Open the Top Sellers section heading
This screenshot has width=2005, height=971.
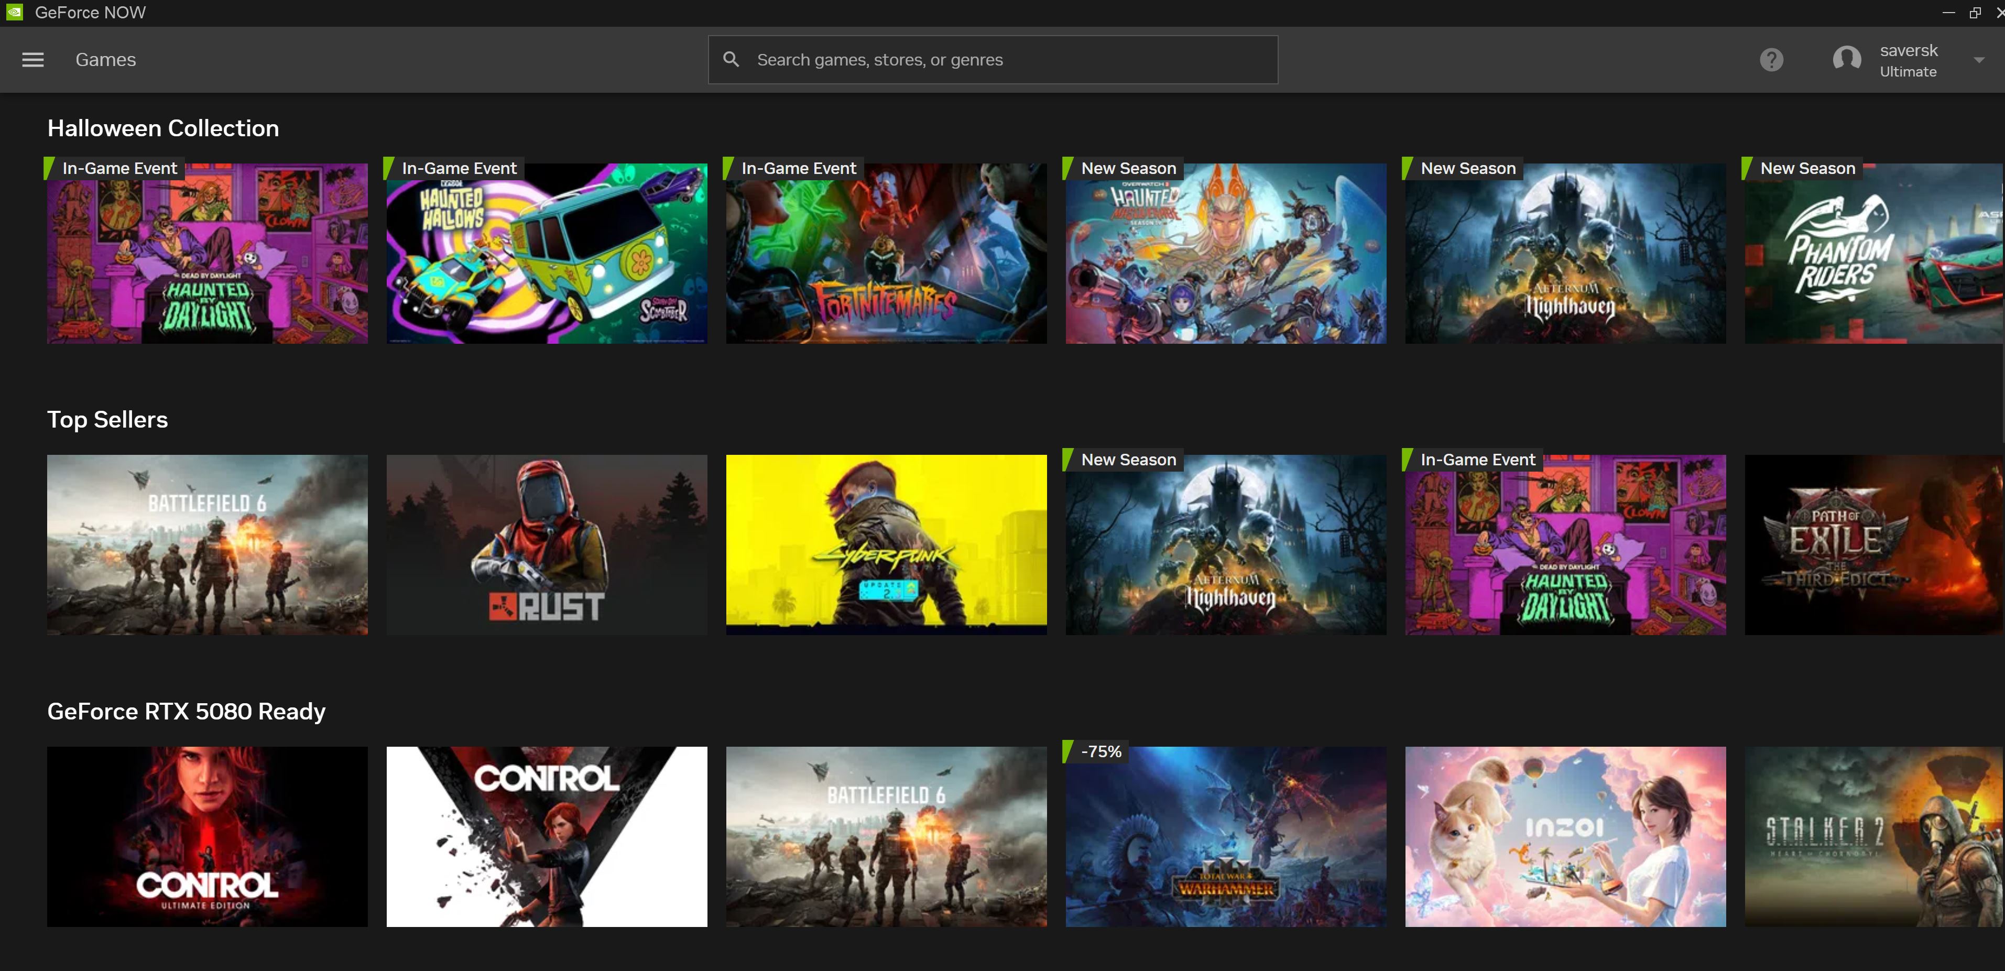(107, 420)
